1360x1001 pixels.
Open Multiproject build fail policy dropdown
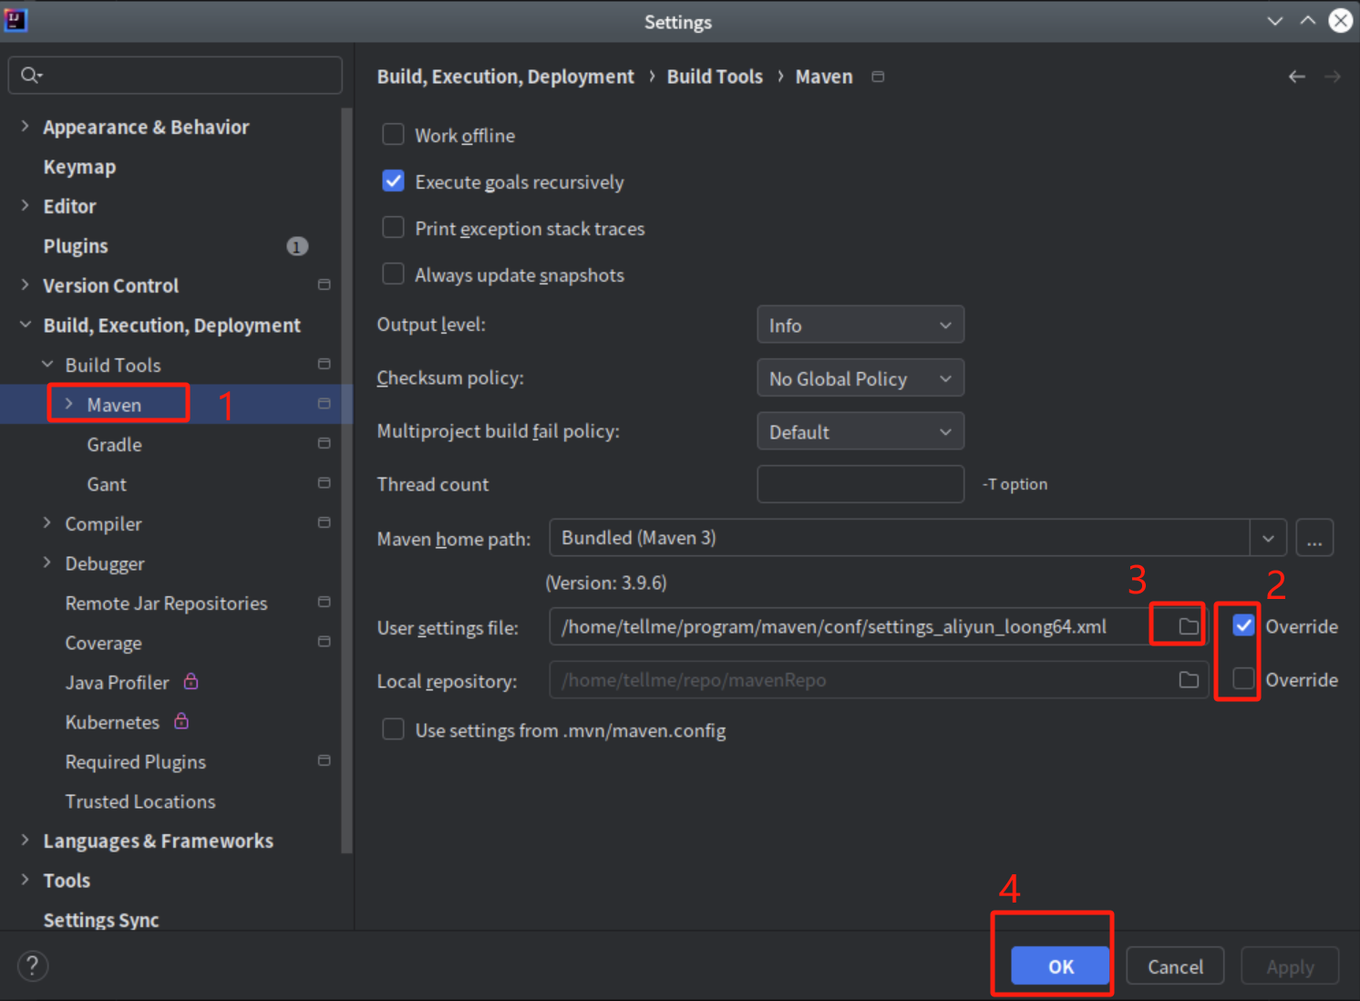(860, 431)
